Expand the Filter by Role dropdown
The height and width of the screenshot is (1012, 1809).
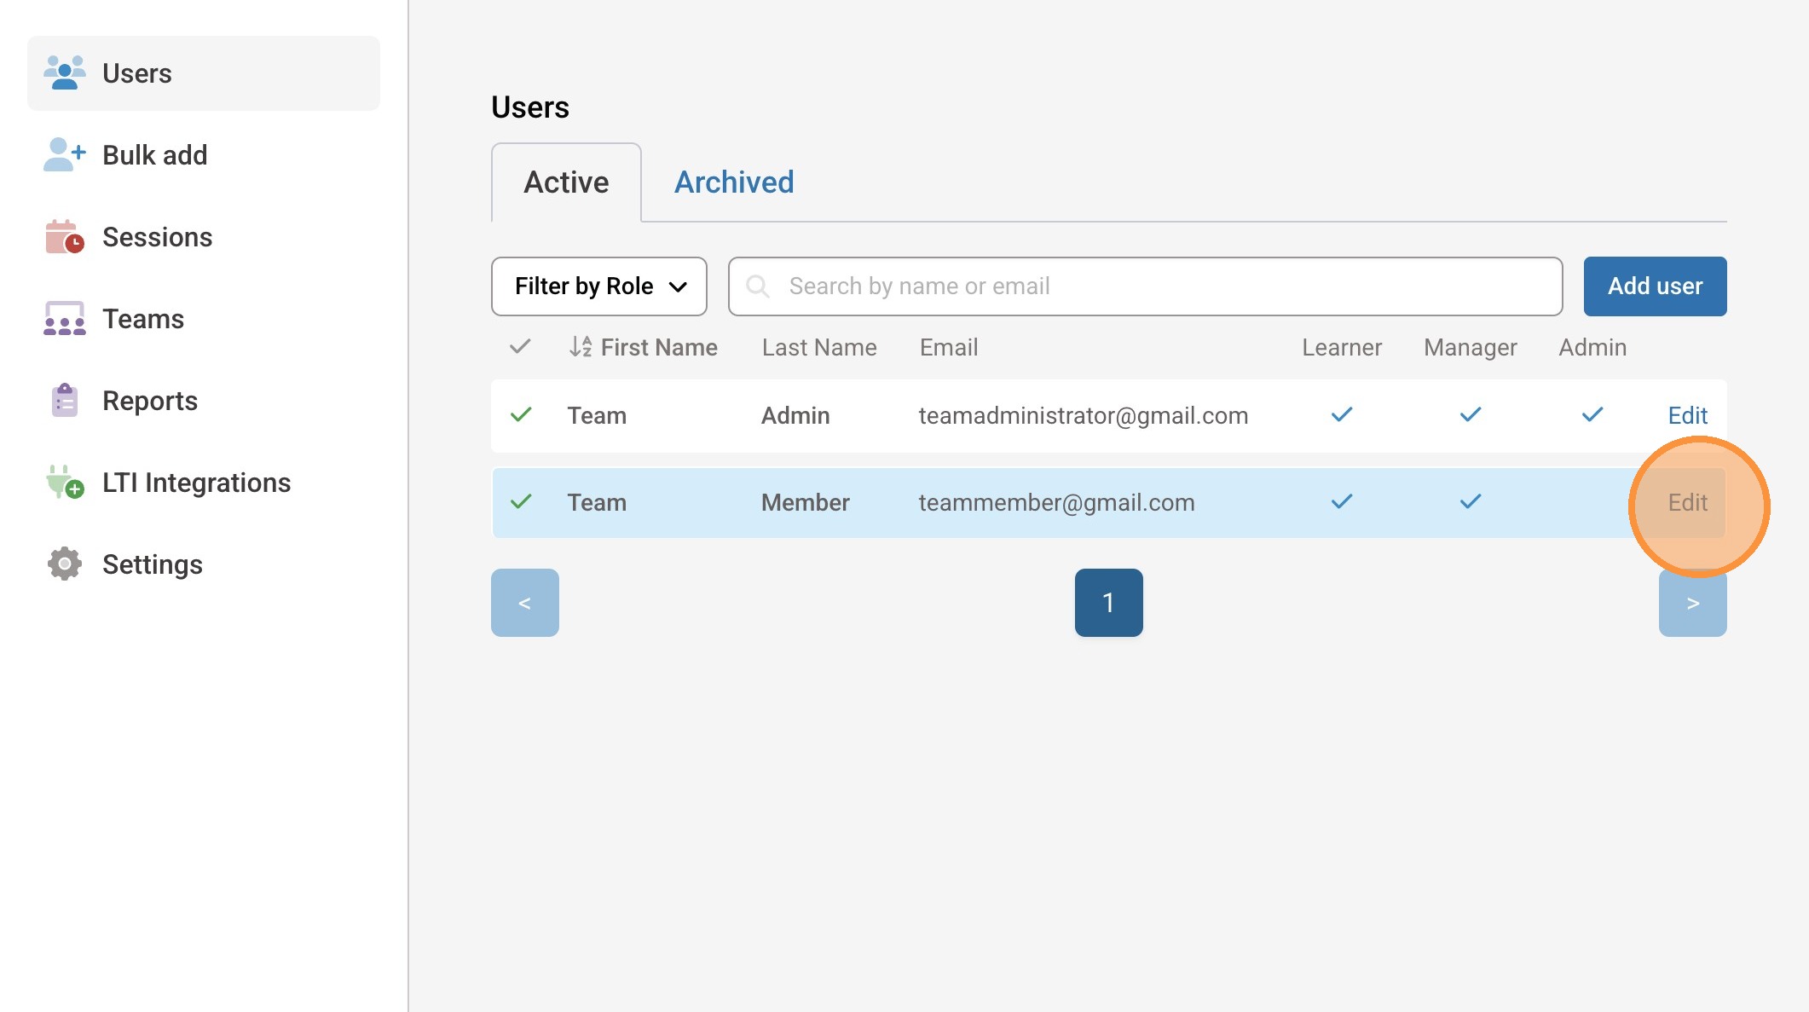click(599, 286)
